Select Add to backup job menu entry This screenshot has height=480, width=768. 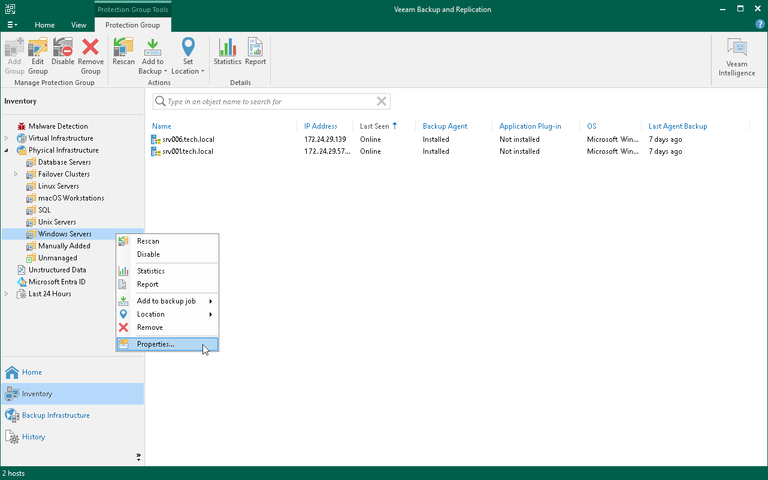[x=167, y=301]
